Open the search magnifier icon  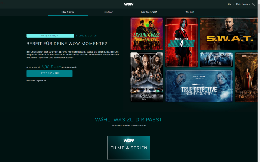254,4
